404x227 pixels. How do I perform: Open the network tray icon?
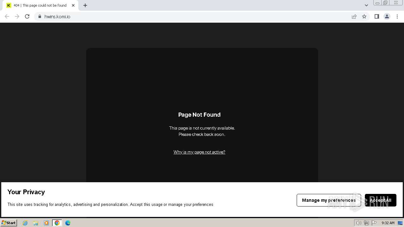[x=366, y=223]
